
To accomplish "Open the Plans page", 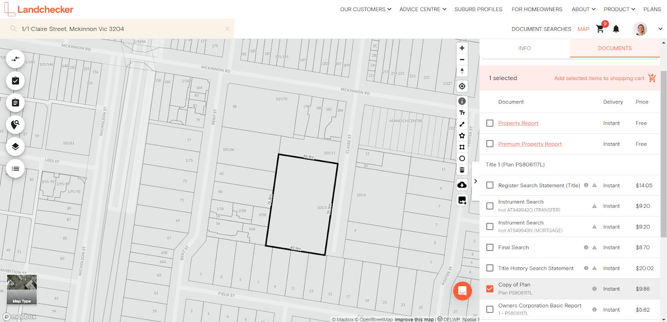I will coord(652,9).
